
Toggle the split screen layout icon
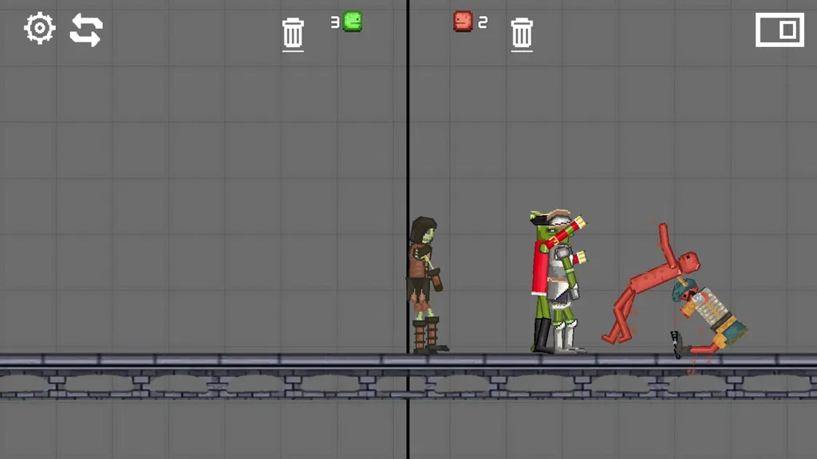click(780, 30)
